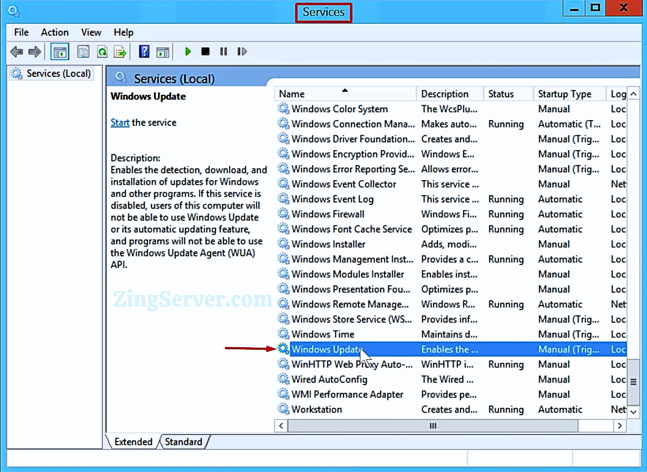Click gear icon of WMI Performance Adapter
This screenshot has height=472, width=647.
coord(283,394)
